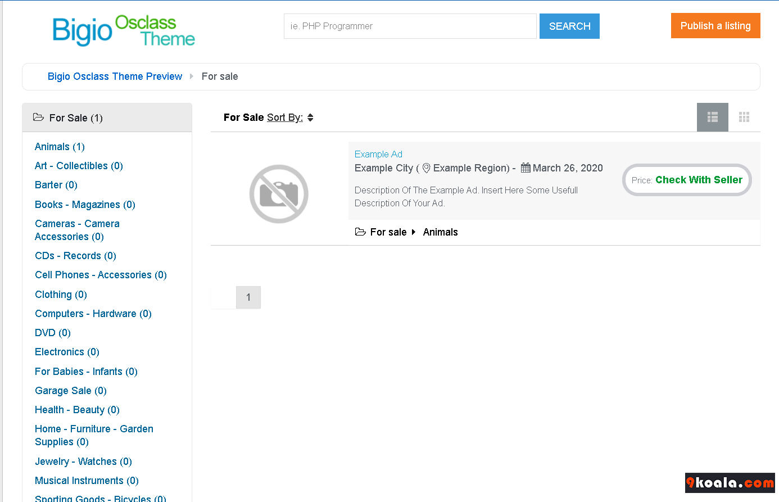Open the Electronics category link
This screenshot has height=502, width=779.
67,352
